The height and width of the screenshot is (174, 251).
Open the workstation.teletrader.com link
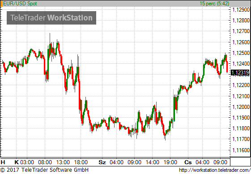click(215, 170)
